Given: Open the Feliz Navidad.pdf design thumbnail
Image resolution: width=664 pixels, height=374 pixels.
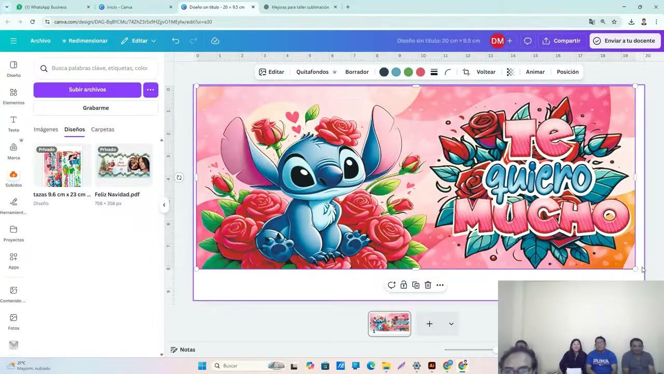Looking at the screenshot, I should (123, 166).
